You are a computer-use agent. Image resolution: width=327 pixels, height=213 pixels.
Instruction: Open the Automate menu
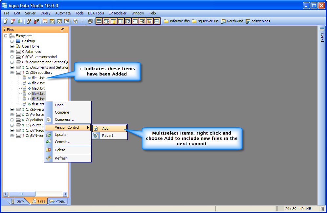tap(63, 13)
